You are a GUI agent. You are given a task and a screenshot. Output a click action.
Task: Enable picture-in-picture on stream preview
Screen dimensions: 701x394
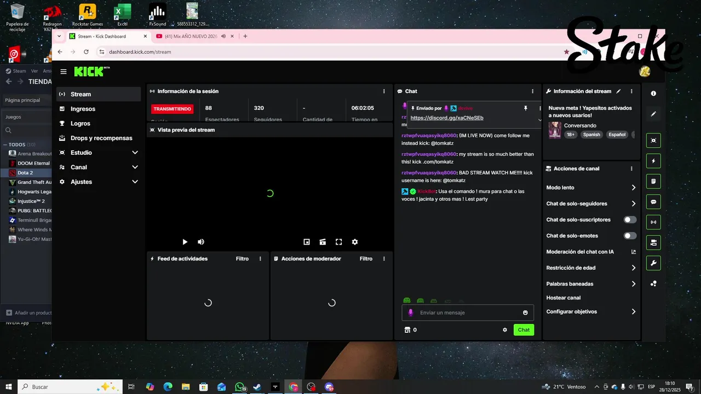pos(307,242)
